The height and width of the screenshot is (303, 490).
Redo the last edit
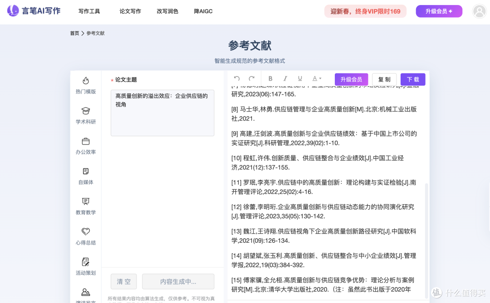[x=251, y=79]
